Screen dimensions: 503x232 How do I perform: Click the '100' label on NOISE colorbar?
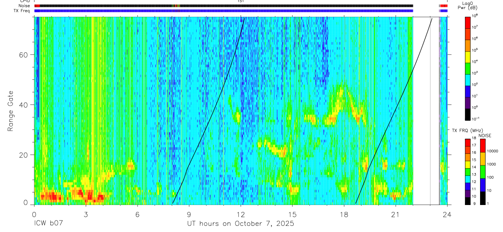point(491,177)
